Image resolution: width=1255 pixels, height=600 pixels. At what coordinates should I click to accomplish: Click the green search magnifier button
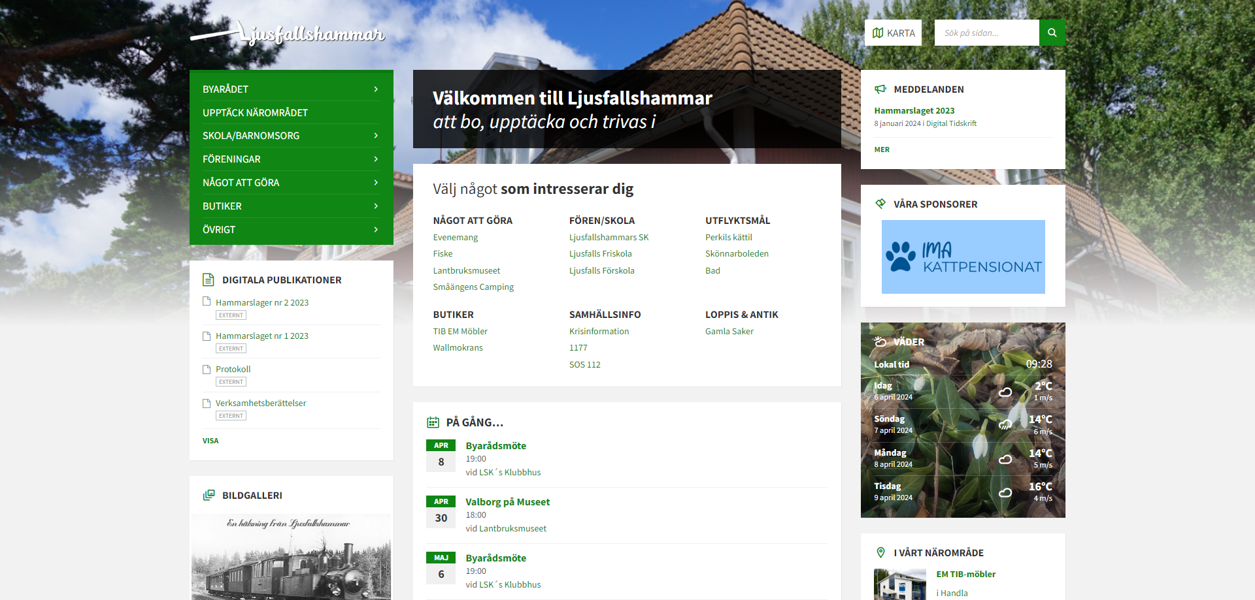1052,33
